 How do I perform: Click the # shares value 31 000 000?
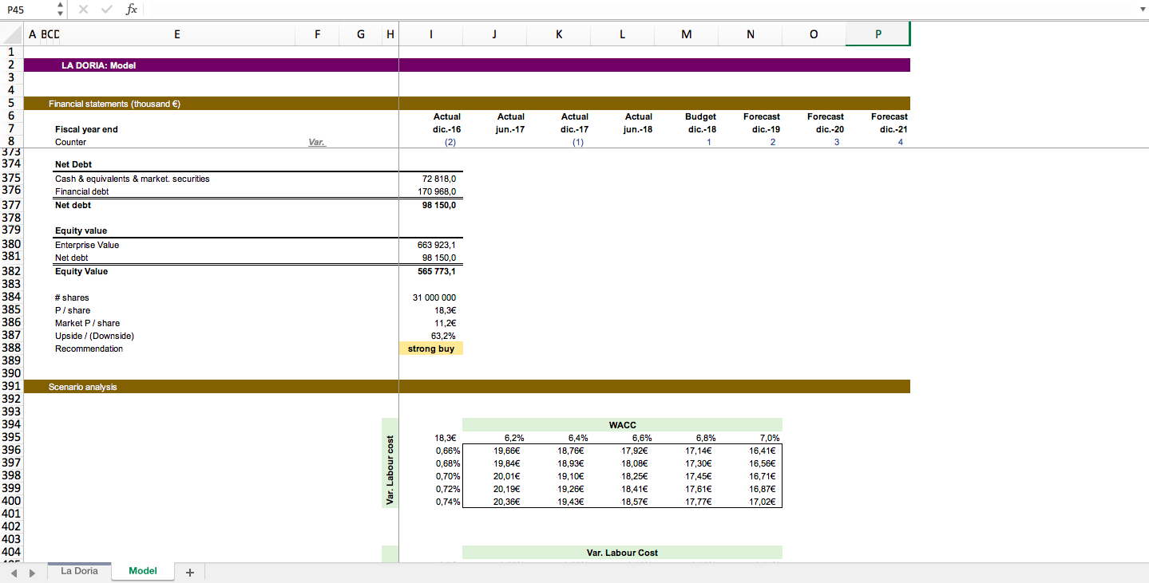click(431, 297)
